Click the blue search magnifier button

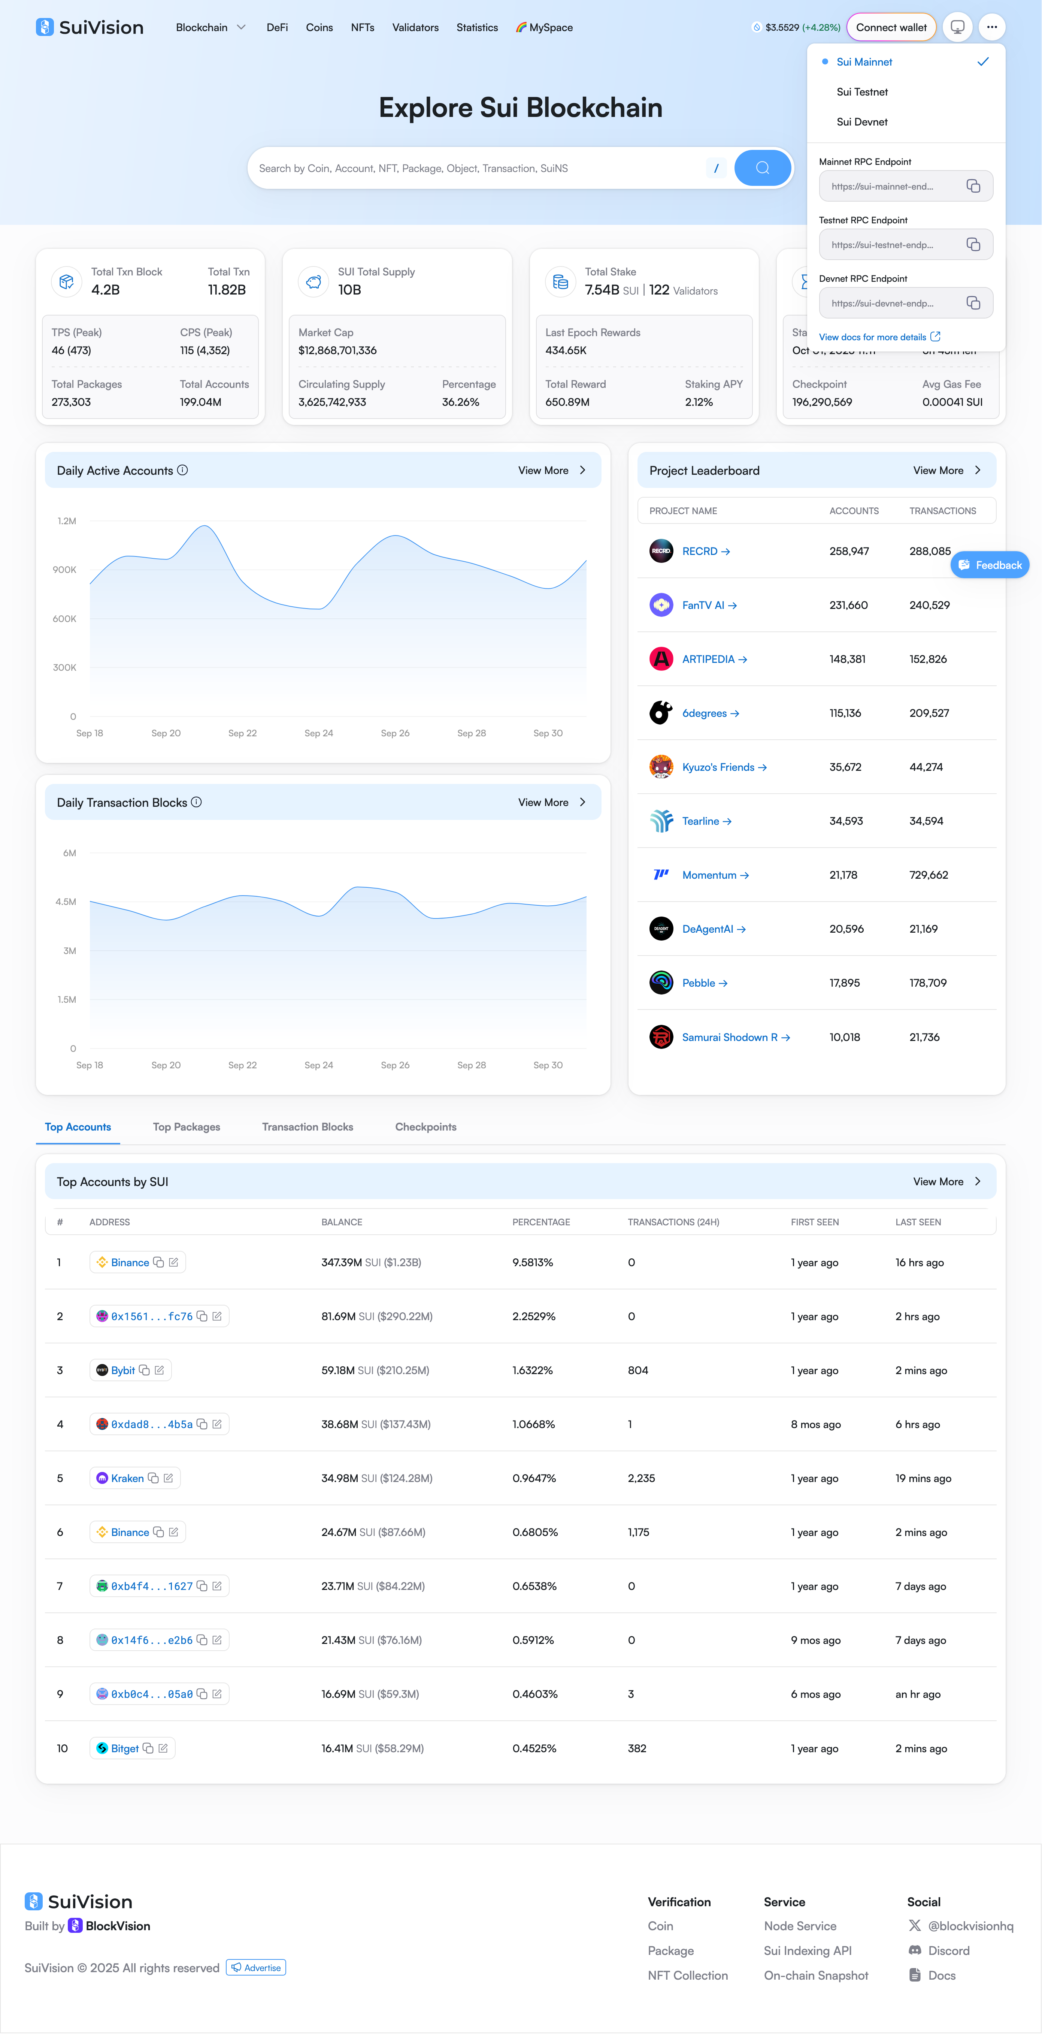click(762, 168)
